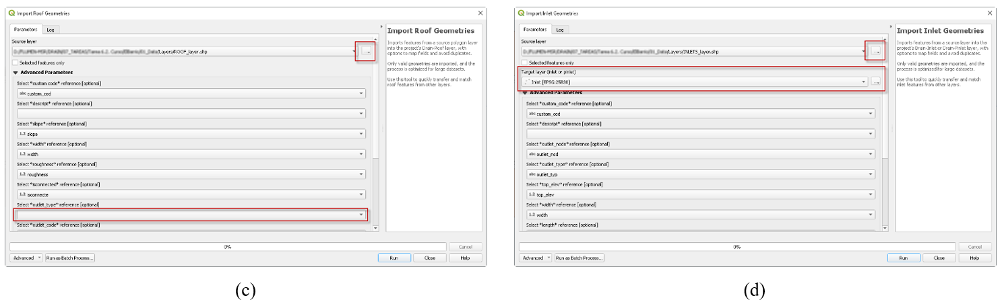
Task: Open empty outlet_type dropdown in Roof dialog
Action: tap(191, 215)
